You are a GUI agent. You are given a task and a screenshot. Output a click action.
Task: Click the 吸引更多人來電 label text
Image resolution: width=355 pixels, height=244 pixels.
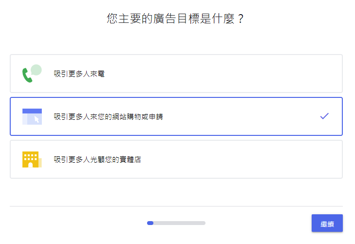79,74
